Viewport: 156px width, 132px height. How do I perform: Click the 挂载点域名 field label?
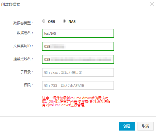(x=23, y=59)
